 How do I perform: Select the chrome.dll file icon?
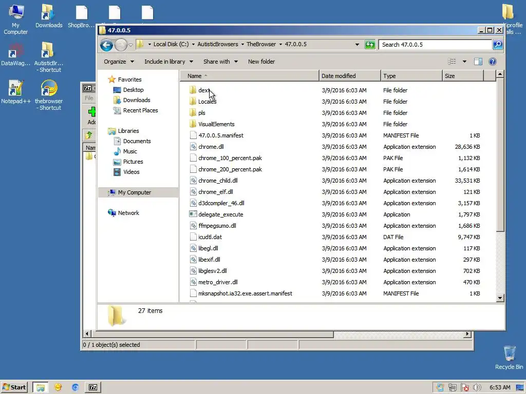[x=193, y=147]
